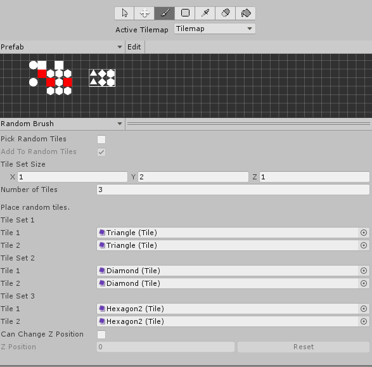Select the Eyedropper Picker tool

pos(205,13)
